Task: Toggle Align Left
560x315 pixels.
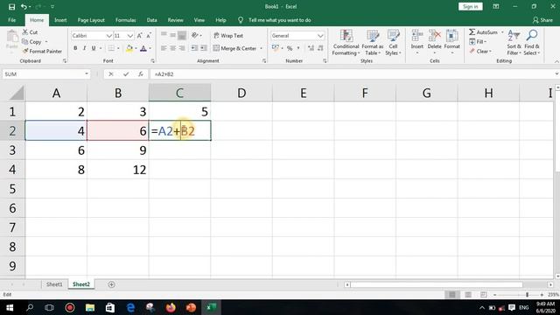Action: 164,48
